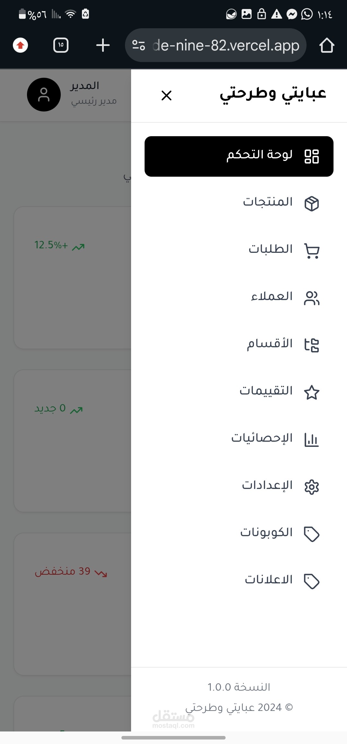This screenshot has height=744, width=347.
Task: Tap the browser home icon
Action: (x=326, y=45)
